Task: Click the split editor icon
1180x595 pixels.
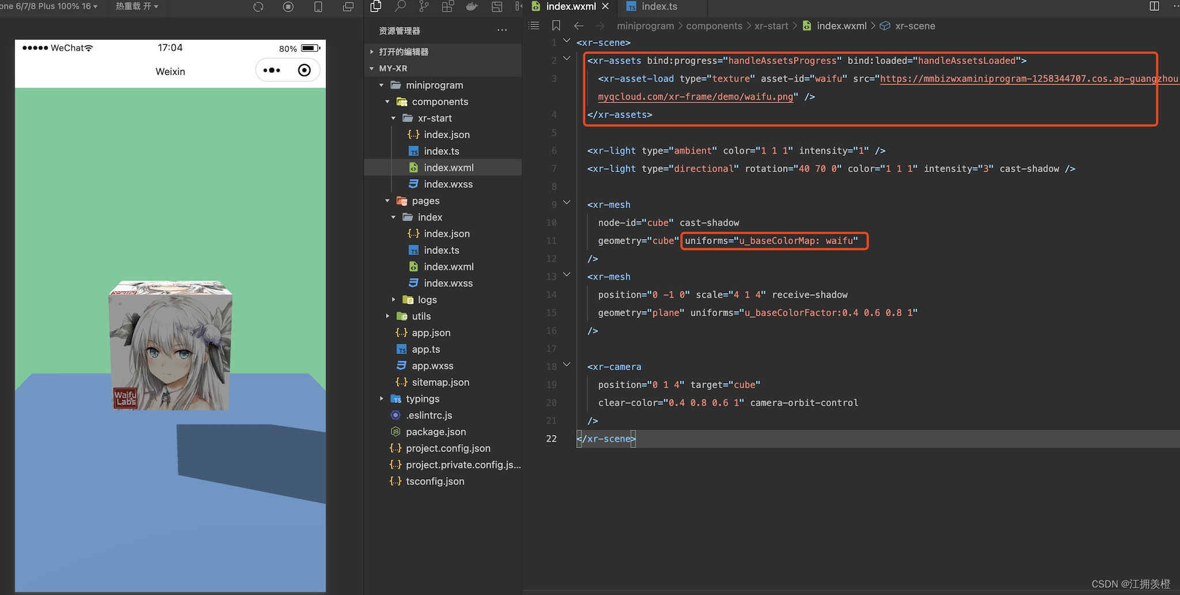Action: (x=1154, y=6)
